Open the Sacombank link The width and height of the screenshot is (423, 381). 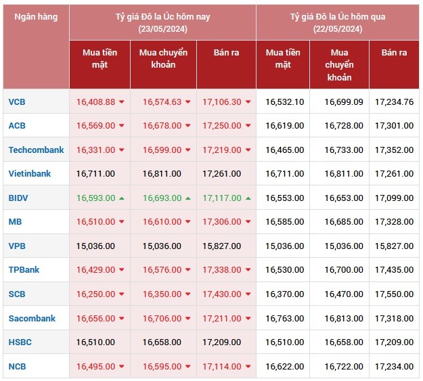32,318
